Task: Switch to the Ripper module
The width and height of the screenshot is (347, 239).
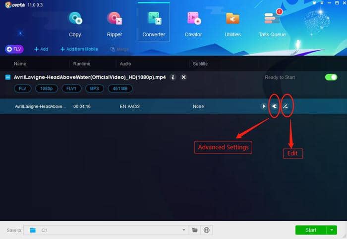Action: [x=115, y=24]
